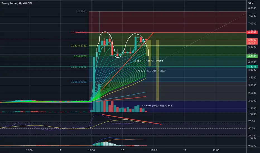
Task: Click the 50.00 RSI axis value
Action: (x=252, y=129)
